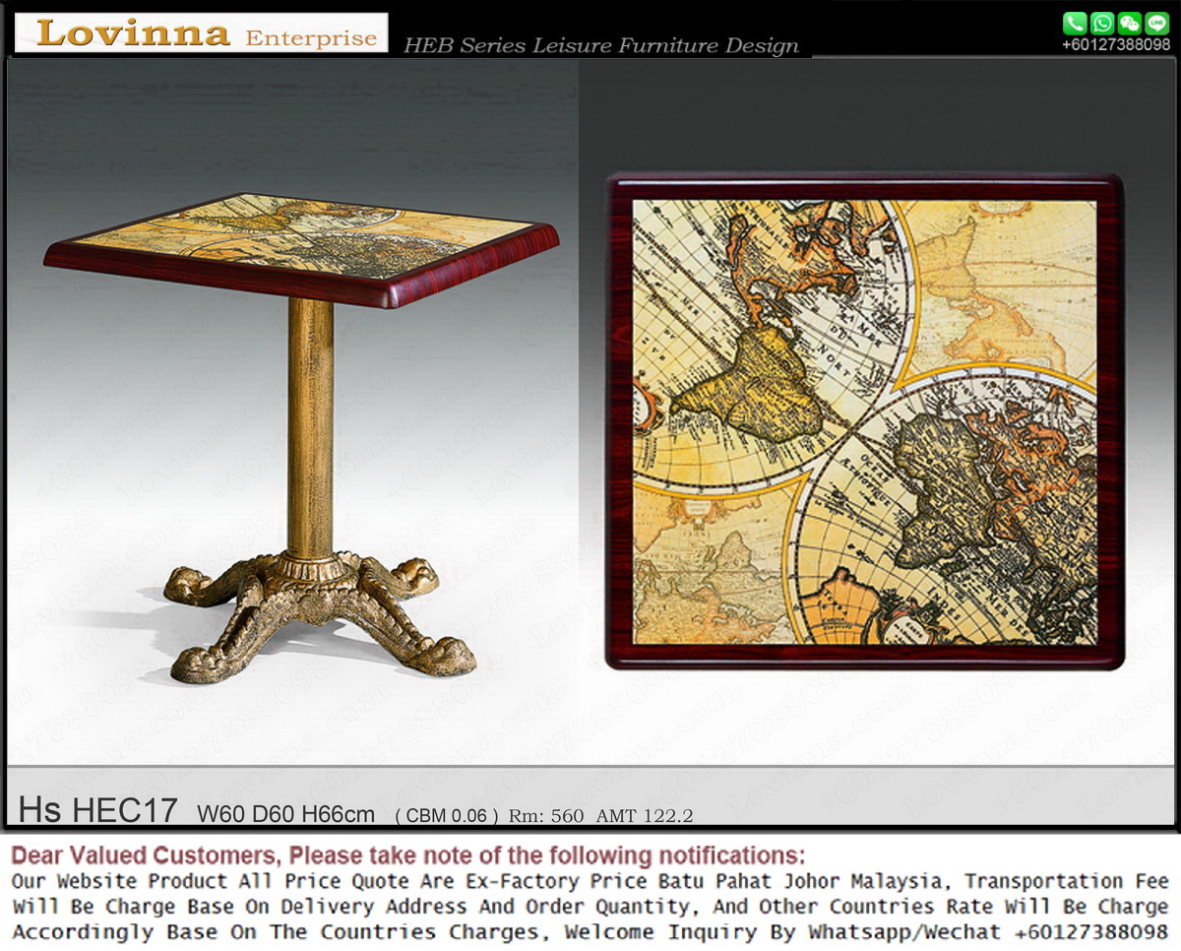Viewport: 1181px width, 951px height.
Task: Click the +60127388098 number under the icons
Action: click(x=1116, y=44)
